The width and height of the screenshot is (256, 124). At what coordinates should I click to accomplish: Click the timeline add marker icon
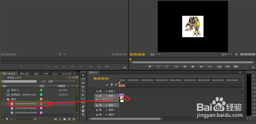[x=116, y=85]
